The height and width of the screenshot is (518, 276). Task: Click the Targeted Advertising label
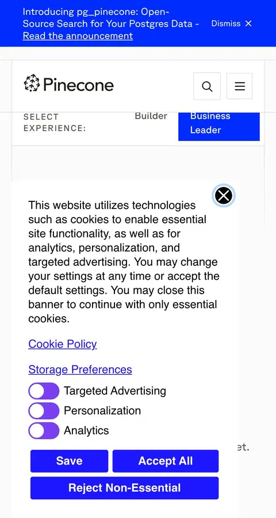tap(115, 391)
